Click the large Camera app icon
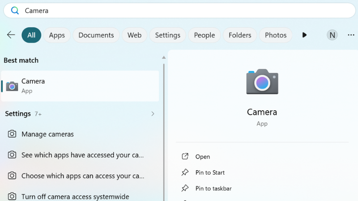 [262, 81]
